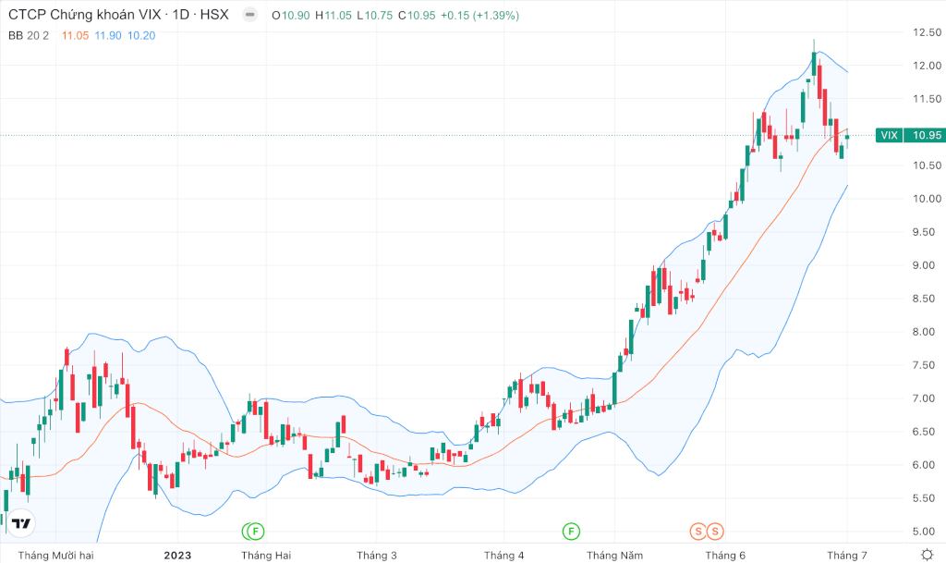
Task: Click the close price C10.95
Action: click(417, 16)
